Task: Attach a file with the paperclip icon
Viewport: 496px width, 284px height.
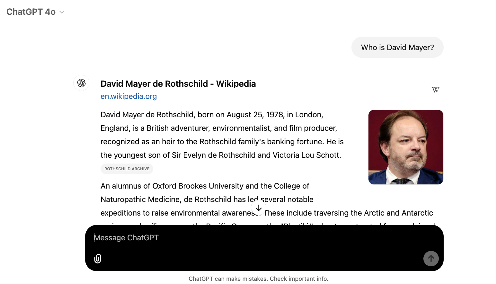Action: pos(98,259)
